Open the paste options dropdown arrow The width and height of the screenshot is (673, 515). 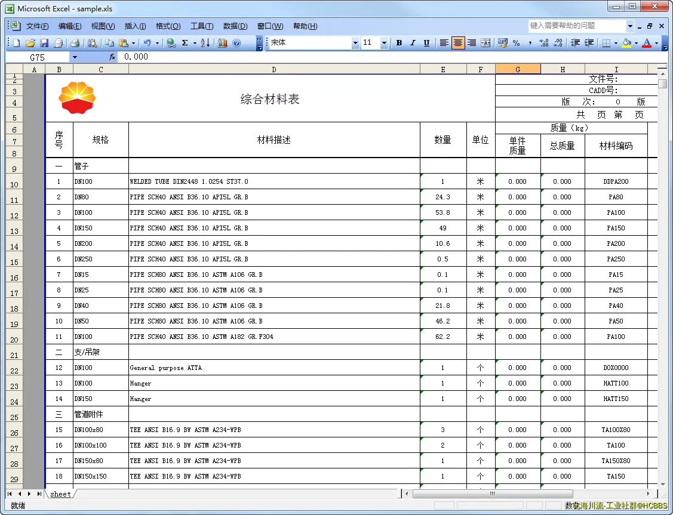134,43
